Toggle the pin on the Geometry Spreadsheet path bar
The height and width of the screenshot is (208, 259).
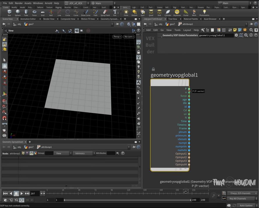pyautogui.click(x=134, y=147)
